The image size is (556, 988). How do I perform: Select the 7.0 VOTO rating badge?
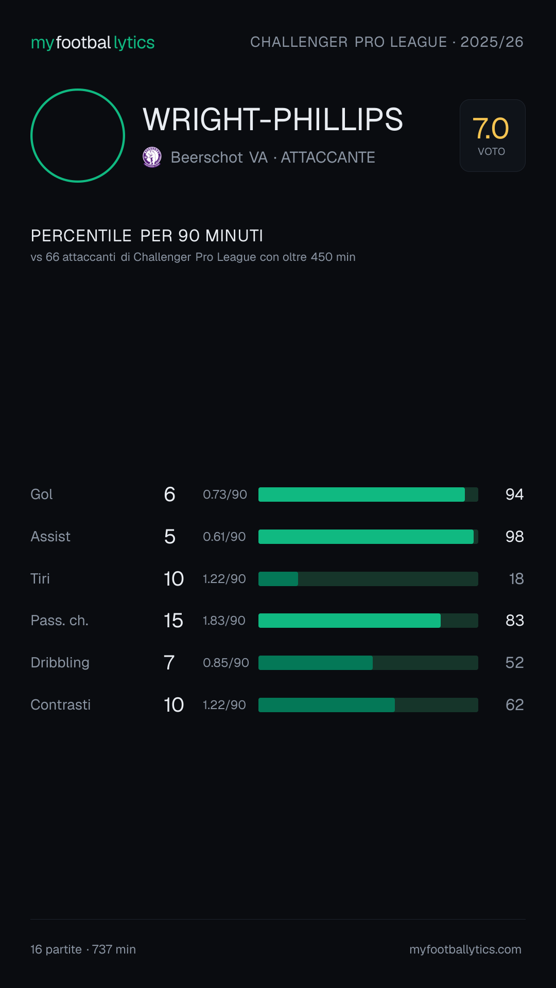492,135
